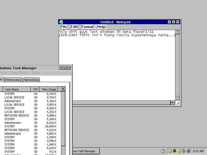Click Task Manager process list scroll up arrow
This screenshot has height=155, width=207.
(63, 89)
